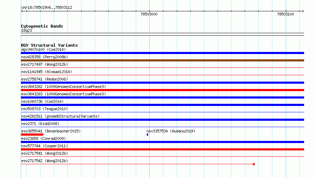This screenshot has height=178, width=314.
Task: Click the 78503100 ruler position
Action: coord(285,14)
